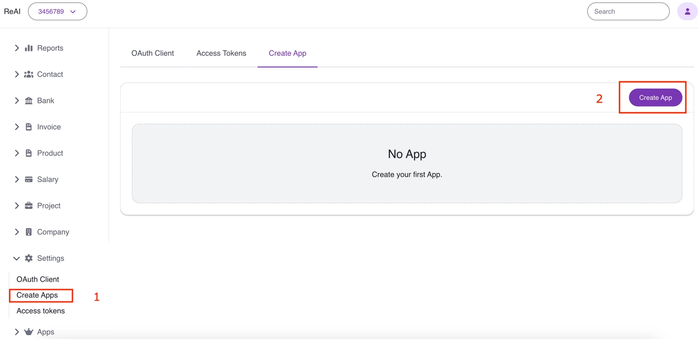The height and width of the screenshot is (339, 698).
Task: Open the 3456789 account dropdown
Action: tap(57, 11)
